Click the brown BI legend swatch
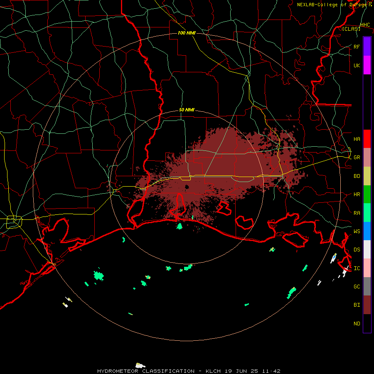The width and height of the screenshot is (374, 374). (367, 305)
